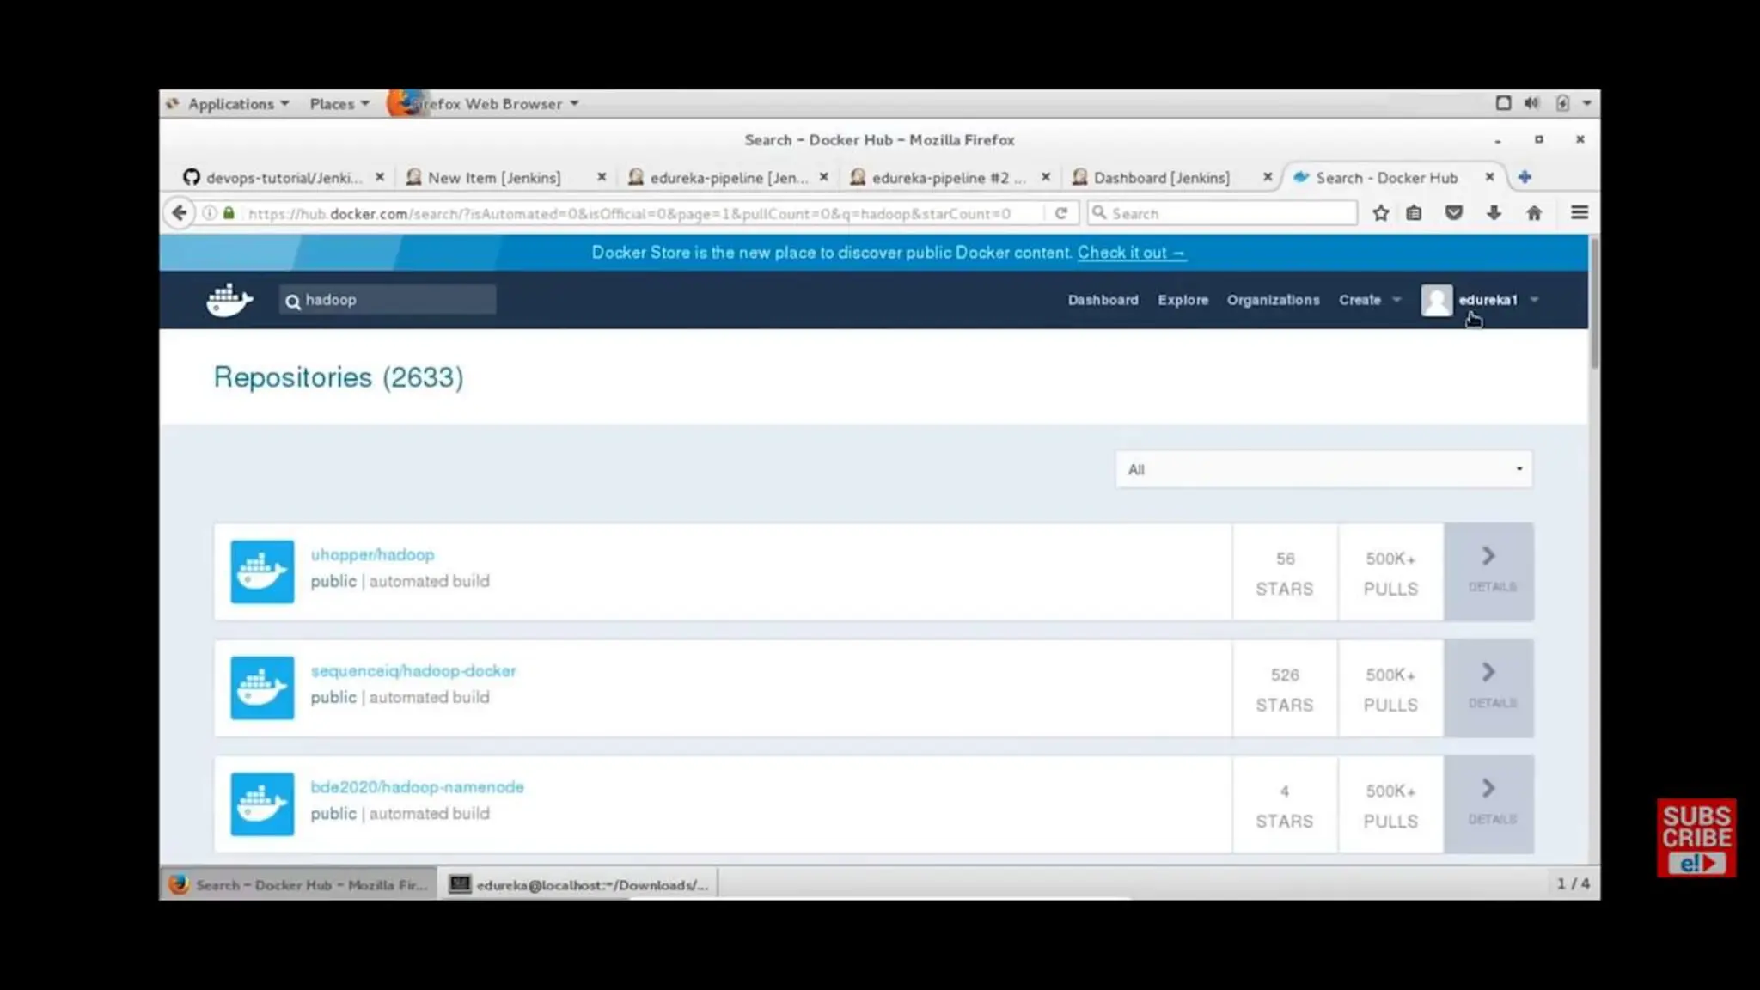Switch to the edureka@localhost terminal taskbar item
This screenshot has height=990, width=1760.
[x=580, y=884]
